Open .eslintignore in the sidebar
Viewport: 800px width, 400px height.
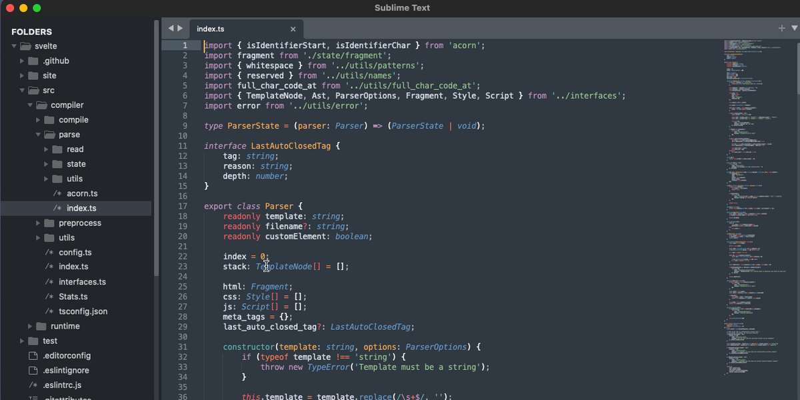(x=65, y=370)
